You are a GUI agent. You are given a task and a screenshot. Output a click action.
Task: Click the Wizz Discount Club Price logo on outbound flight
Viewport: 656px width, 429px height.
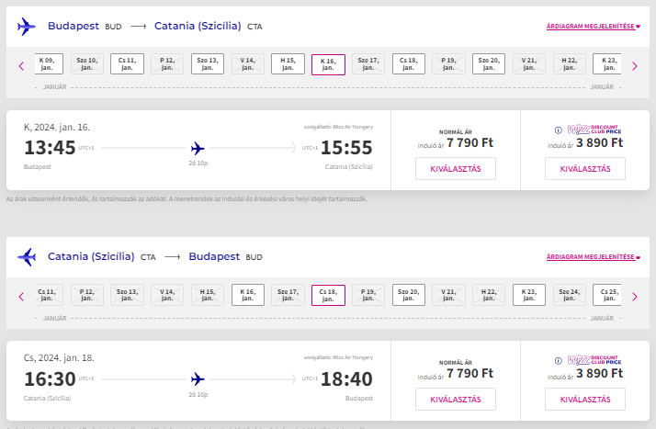click(x=594, y=130)
